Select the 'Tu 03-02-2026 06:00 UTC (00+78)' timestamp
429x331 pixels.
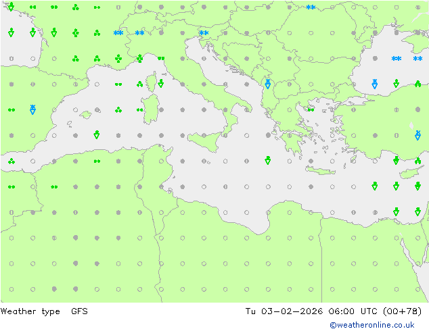[333, 311]
